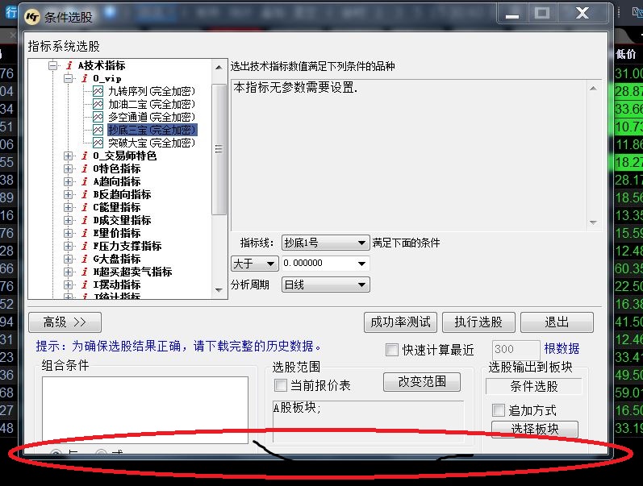Click the 多空通道 indicator chart icon
Image resolution: width=643 pixels, height=486 pixels.
point(98,117)
